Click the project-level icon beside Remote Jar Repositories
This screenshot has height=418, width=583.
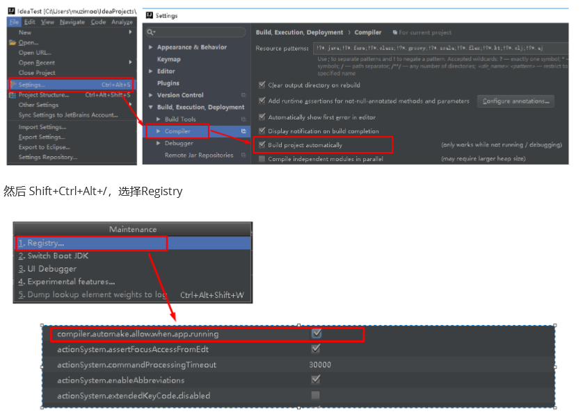(243, 155)
